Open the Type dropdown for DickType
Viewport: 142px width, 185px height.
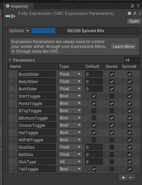click(x=70, y=162)
